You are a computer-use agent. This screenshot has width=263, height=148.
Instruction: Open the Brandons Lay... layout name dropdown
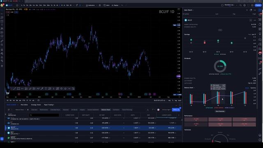coord(229,5)
